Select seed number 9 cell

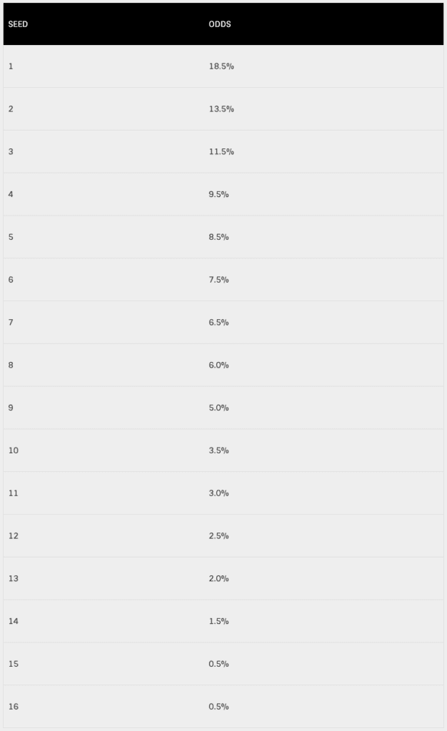click(x=11, y=408)
